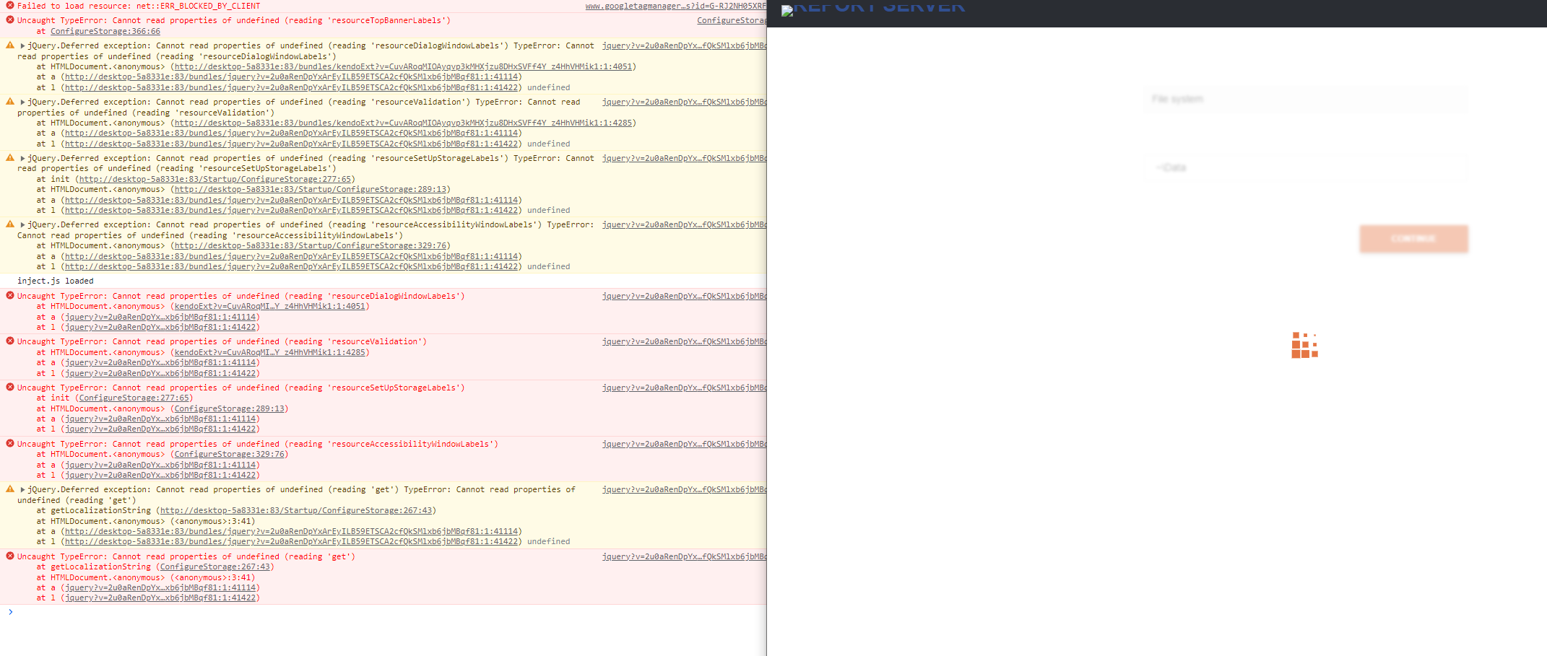The image size is (1547, 656).
Task: Expand the 'resourceAccessibilityWindowLabels' jQuery.Deferred exception entry
Action: click(22, 225)
